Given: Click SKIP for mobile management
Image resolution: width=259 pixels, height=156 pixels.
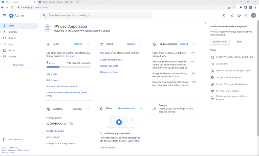Looking at the screenshot, I should point(239,42).
